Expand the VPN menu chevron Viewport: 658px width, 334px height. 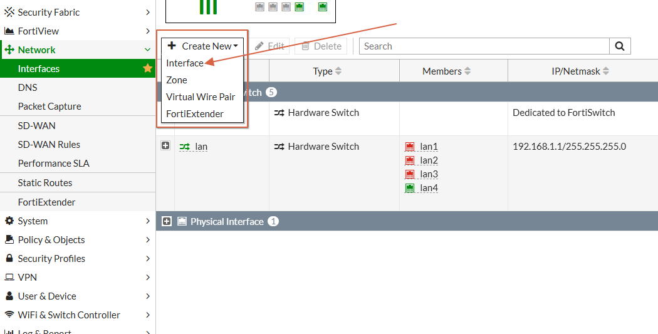[x=148, y=278]
